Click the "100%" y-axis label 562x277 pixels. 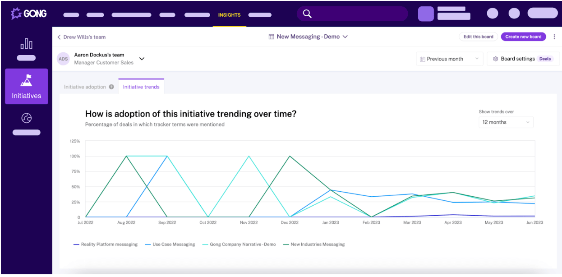(75, 157)
